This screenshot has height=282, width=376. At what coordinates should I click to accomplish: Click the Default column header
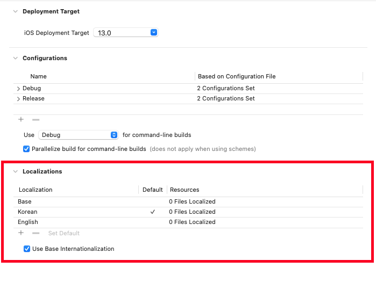153,190
